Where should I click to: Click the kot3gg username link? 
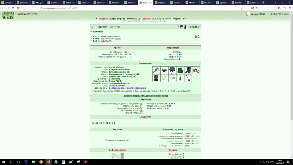click(22, 14)
